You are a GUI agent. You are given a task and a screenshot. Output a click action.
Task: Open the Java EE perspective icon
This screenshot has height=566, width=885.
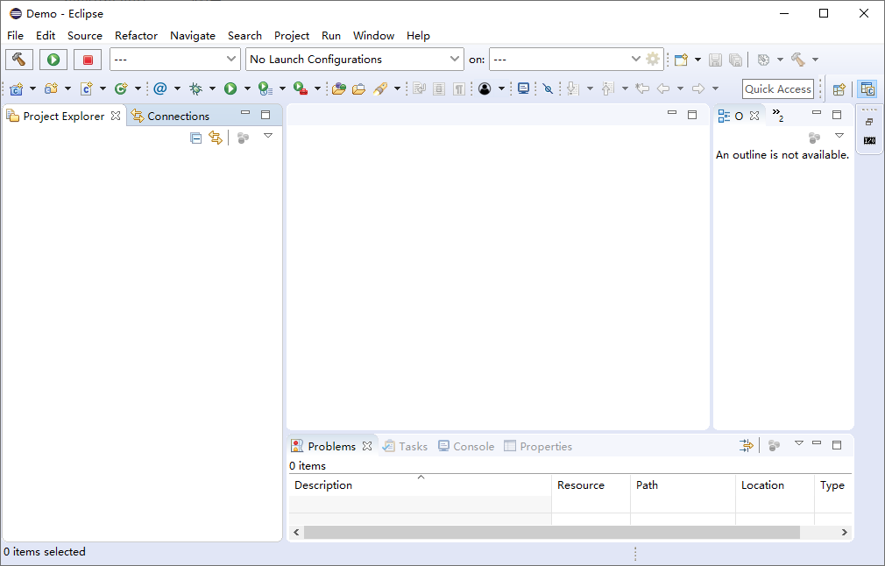[x=867, y=88]
